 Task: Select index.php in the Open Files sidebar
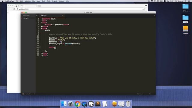tap(26, 18)
